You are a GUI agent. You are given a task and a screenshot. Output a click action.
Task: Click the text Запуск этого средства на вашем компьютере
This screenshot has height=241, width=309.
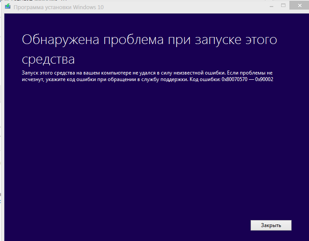[76, 73]
